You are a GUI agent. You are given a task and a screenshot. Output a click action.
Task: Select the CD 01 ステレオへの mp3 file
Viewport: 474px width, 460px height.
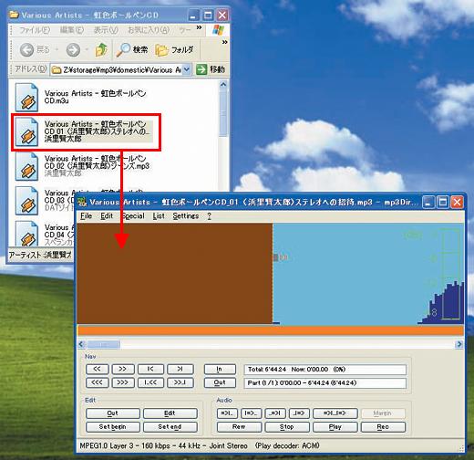pyautogui.click(x=85, y=131)
